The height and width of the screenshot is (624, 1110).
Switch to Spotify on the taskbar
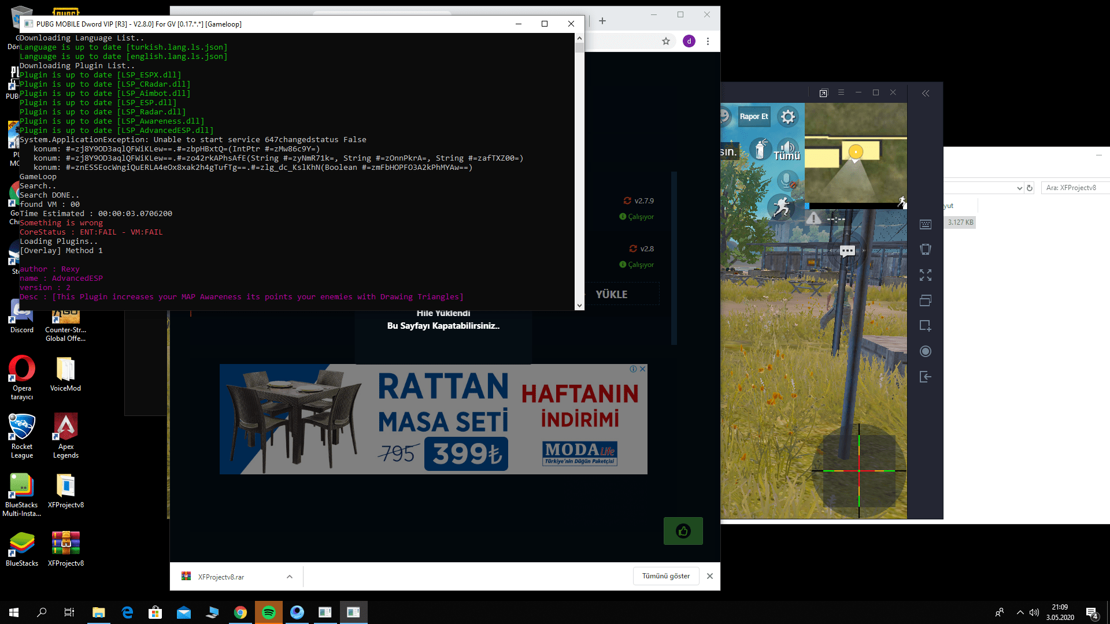(x=269, y=612)
